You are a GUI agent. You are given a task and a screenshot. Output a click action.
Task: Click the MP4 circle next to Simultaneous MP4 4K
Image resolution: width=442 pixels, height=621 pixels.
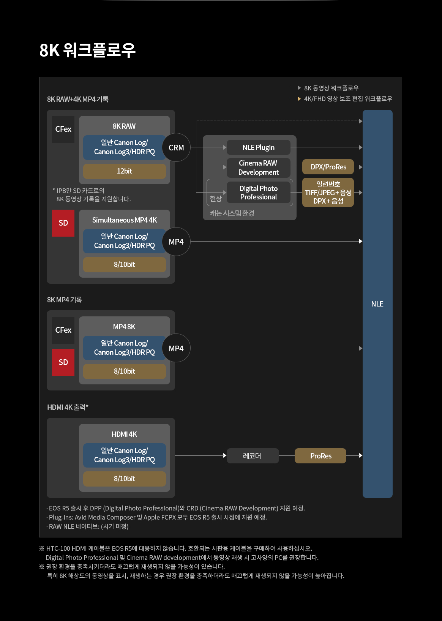[176, 242]
